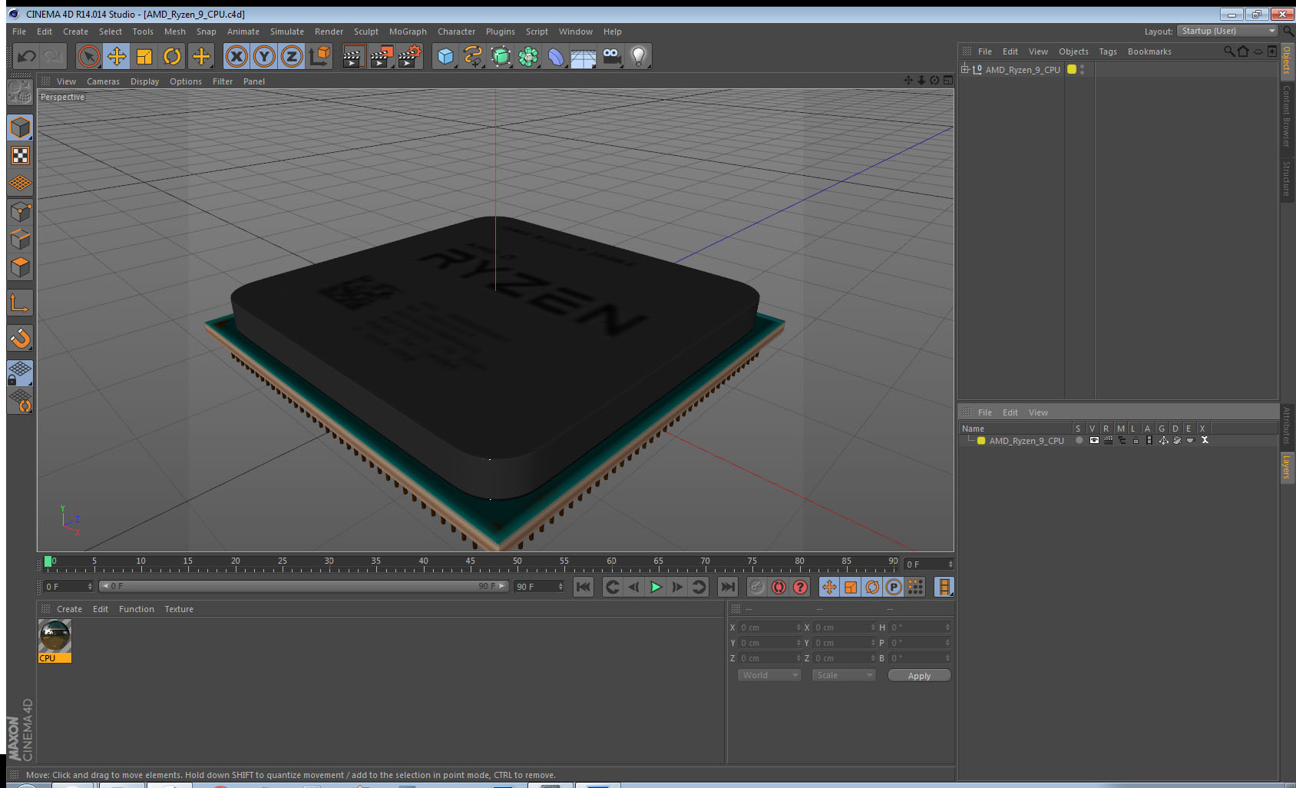The width and height of the screenshot is (1296, 788).
Task: Switch to Model mode cube icon
Action: click(20, 127)
